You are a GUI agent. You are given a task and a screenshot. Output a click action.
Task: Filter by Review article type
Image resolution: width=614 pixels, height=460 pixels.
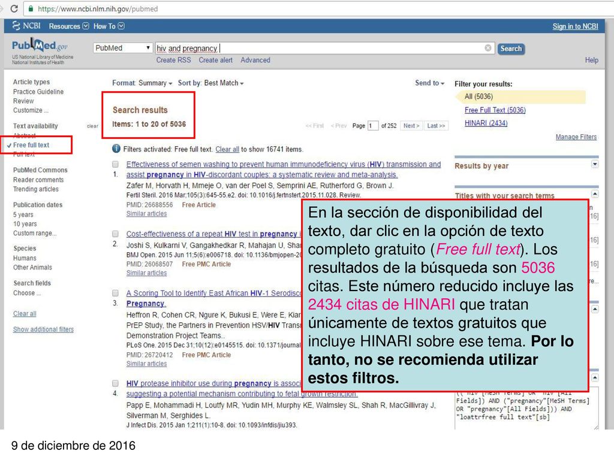[x=23, y=101]
